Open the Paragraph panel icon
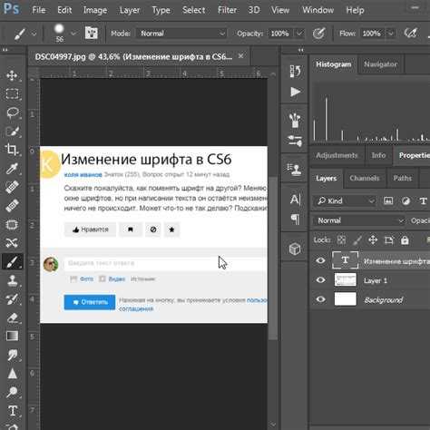This screenshot has height=430, width=430. click(295, 219)
